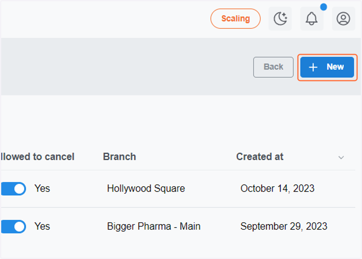Viewport: 362px width, 259px height.
Task: Click the October 14, 2023 date cell
Action: tap(278, 189)
